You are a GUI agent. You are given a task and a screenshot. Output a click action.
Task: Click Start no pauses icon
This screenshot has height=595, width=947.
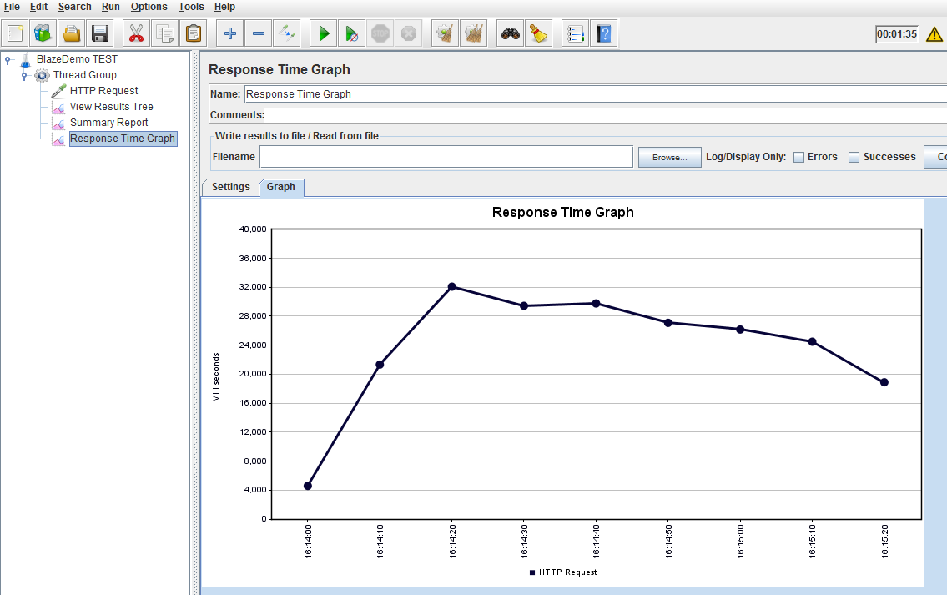(352, 34)
